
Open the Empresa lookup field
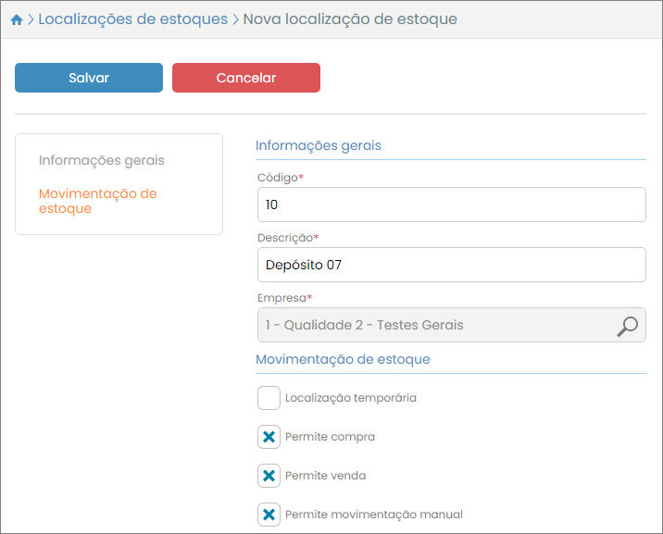[x=435, y=325]
